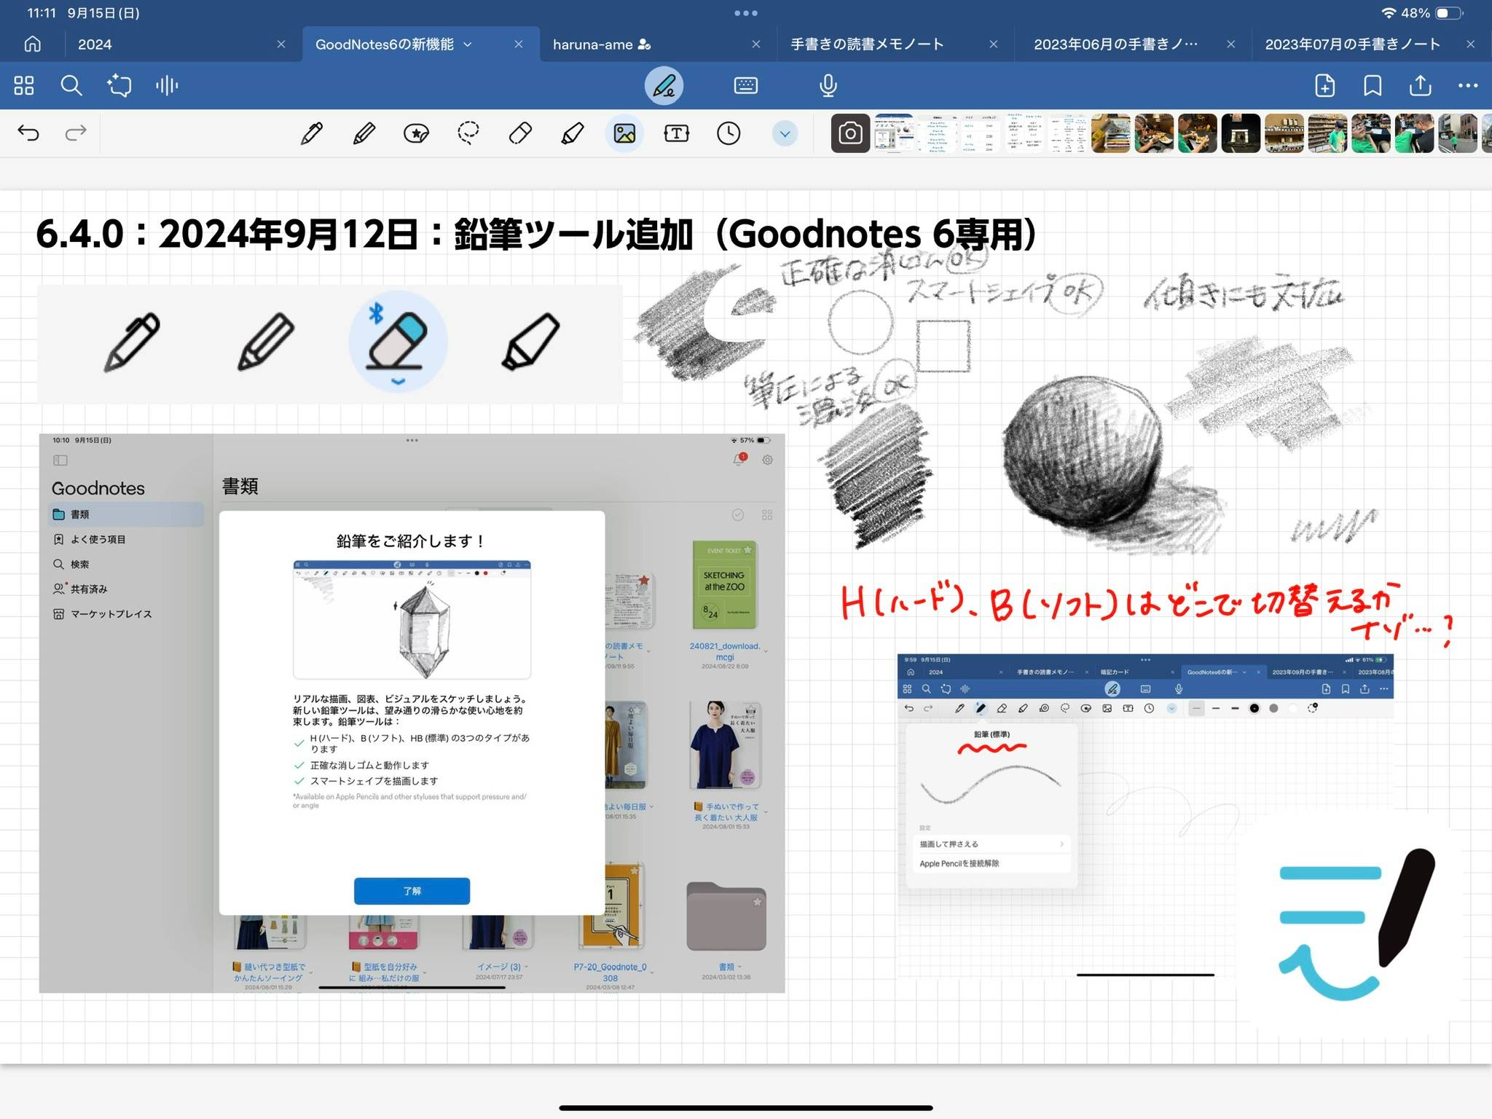Open the camera to take a photo
1492x1119 pixels.
(x=850, y=133)
